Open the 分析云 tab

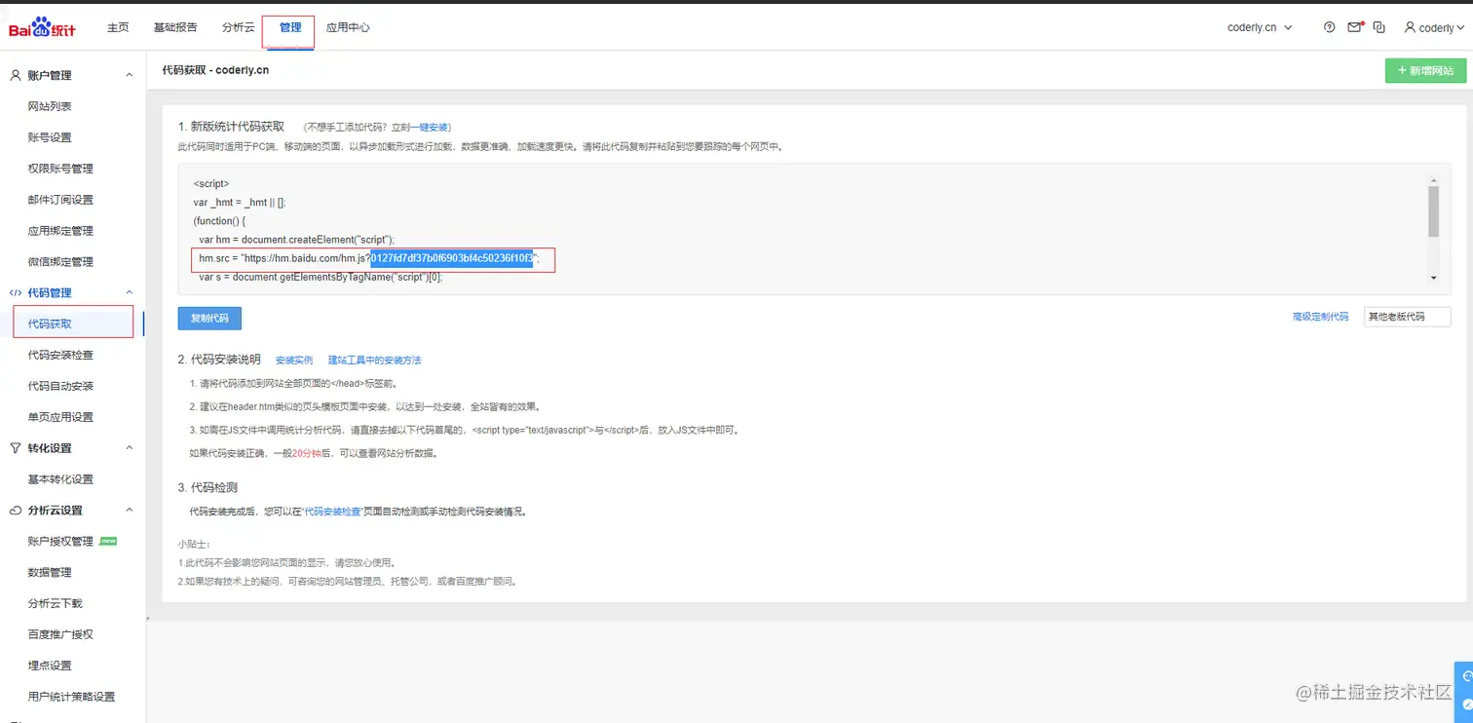pyautogui.click(x=239, y=27)
